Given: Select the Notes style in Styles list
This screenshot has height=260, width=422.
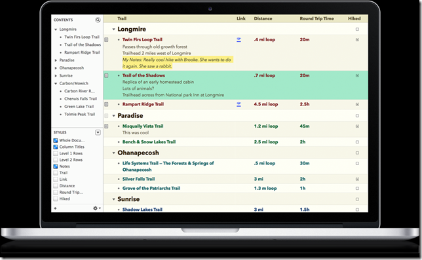Looking at the screenshot, I should [x=64, y=166].
